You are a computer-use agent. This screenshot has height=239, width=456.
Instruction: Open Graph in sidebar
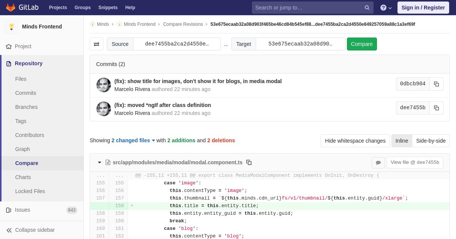click(x=22, y=149)
